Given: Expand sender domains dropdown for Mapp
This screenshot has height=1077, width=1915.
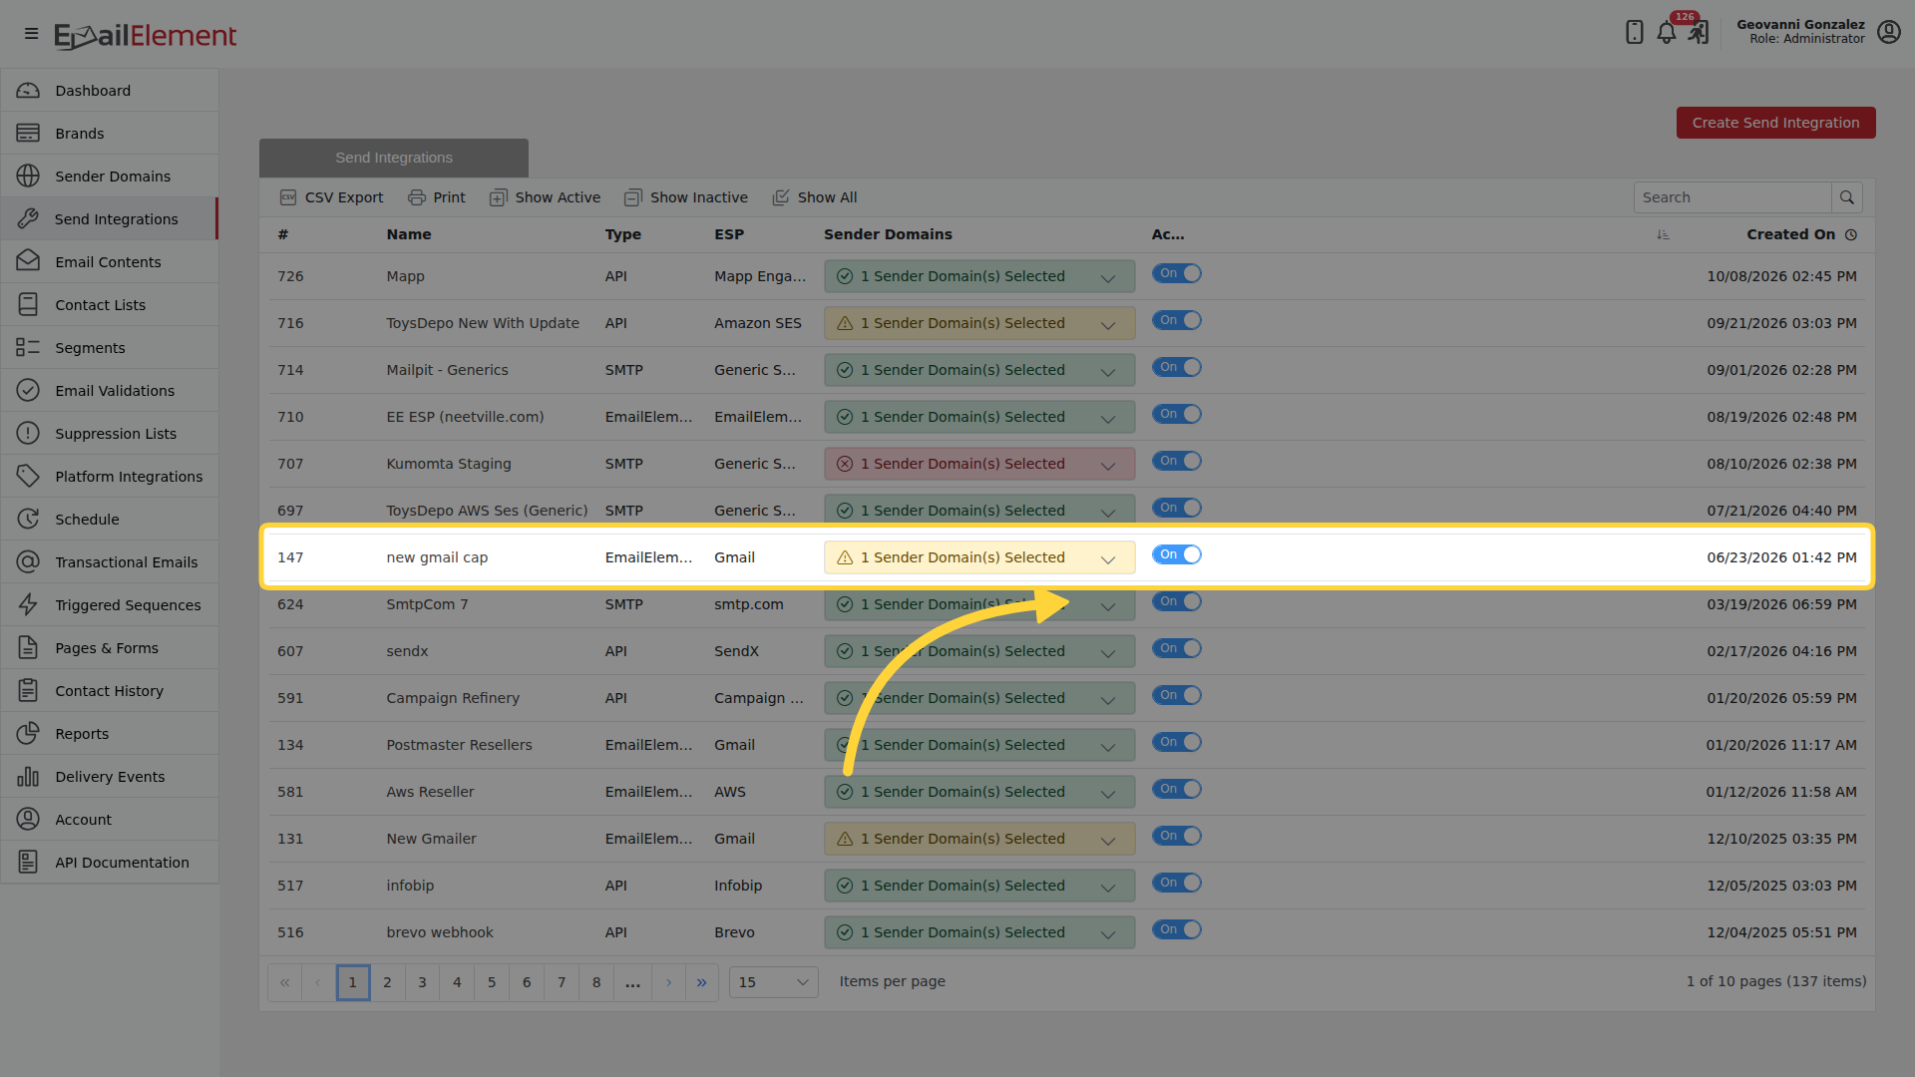Looking at the screenshot, I should 979,276.
